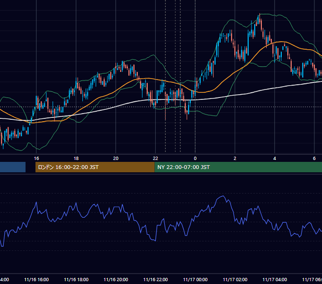Click the '18' hour label on upper chart axis
The width and height of the screenshot is (322, 284).
tap(76, 159)
